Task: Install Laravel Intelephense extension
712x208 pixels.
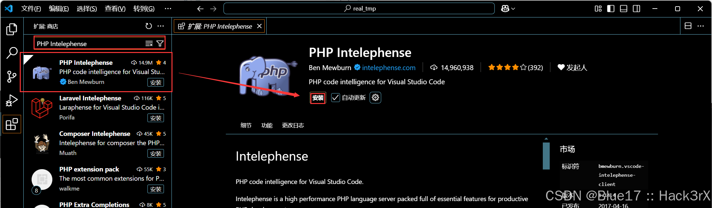Action: pyautogui.click(x=156, y=118)
